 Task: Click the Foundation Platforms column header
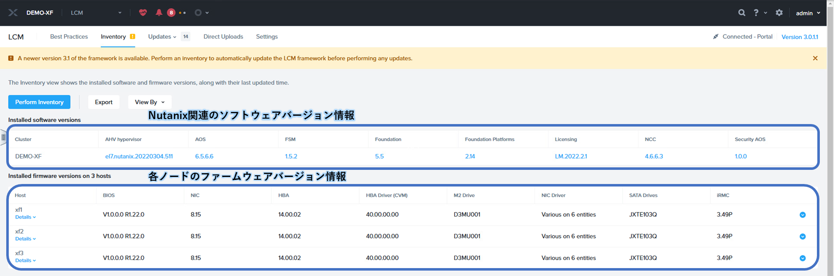click(490, 139)
